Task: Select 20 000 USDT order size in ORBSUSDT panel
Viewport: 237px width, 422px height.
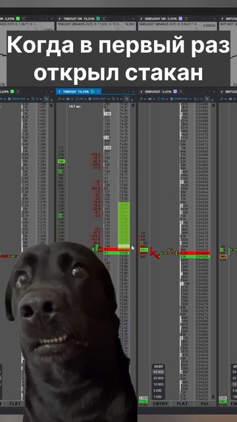Action: pyautogui.click(x=158, y=378)
